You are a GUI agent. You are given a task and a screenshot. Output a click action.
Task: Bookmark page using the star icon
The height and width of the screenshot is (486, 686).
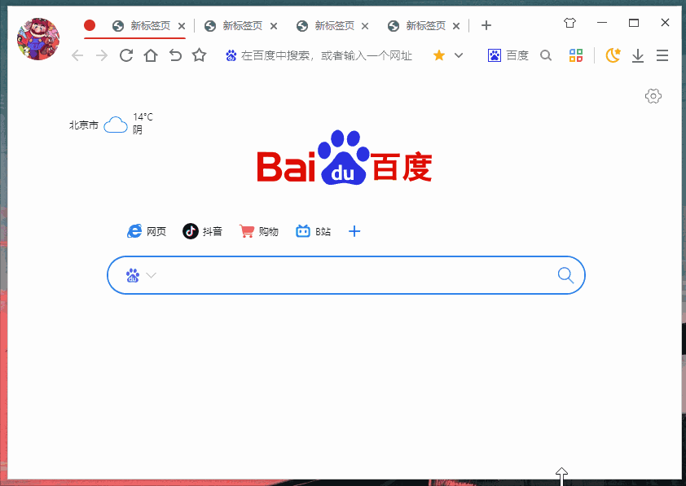pyautogui.click(x=197, y=55)
